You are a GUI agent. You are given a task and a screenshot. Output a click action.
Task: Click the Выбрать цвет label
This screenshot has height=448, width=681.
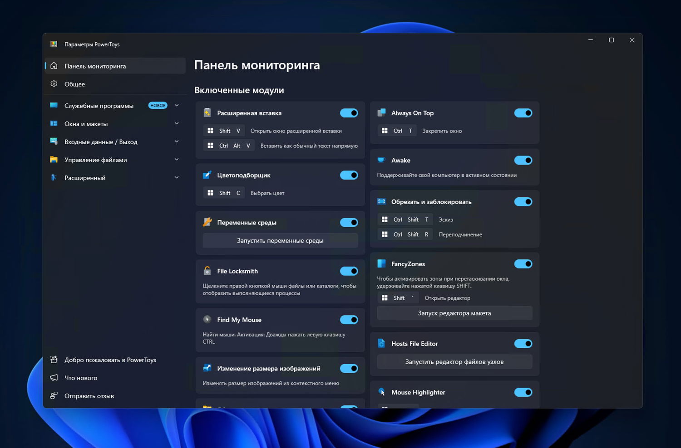267,193
